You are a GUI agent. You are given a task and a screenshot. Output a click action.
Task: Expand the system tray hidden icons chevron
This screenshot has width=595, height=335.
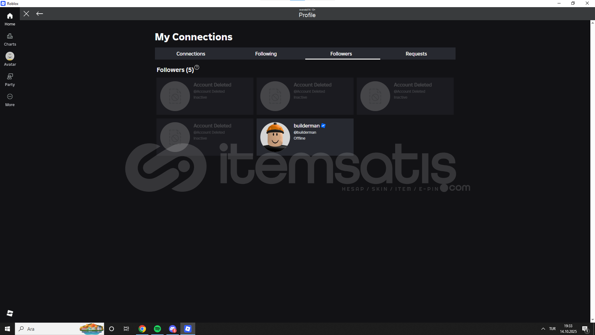pos(543,329)
